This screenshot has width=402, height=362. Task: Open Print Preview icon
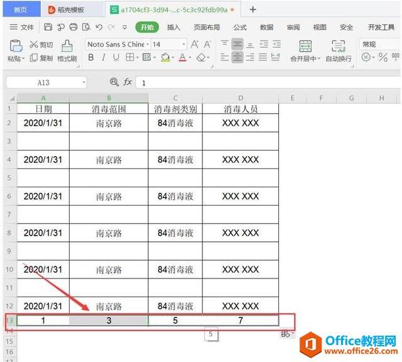point(86,27)
